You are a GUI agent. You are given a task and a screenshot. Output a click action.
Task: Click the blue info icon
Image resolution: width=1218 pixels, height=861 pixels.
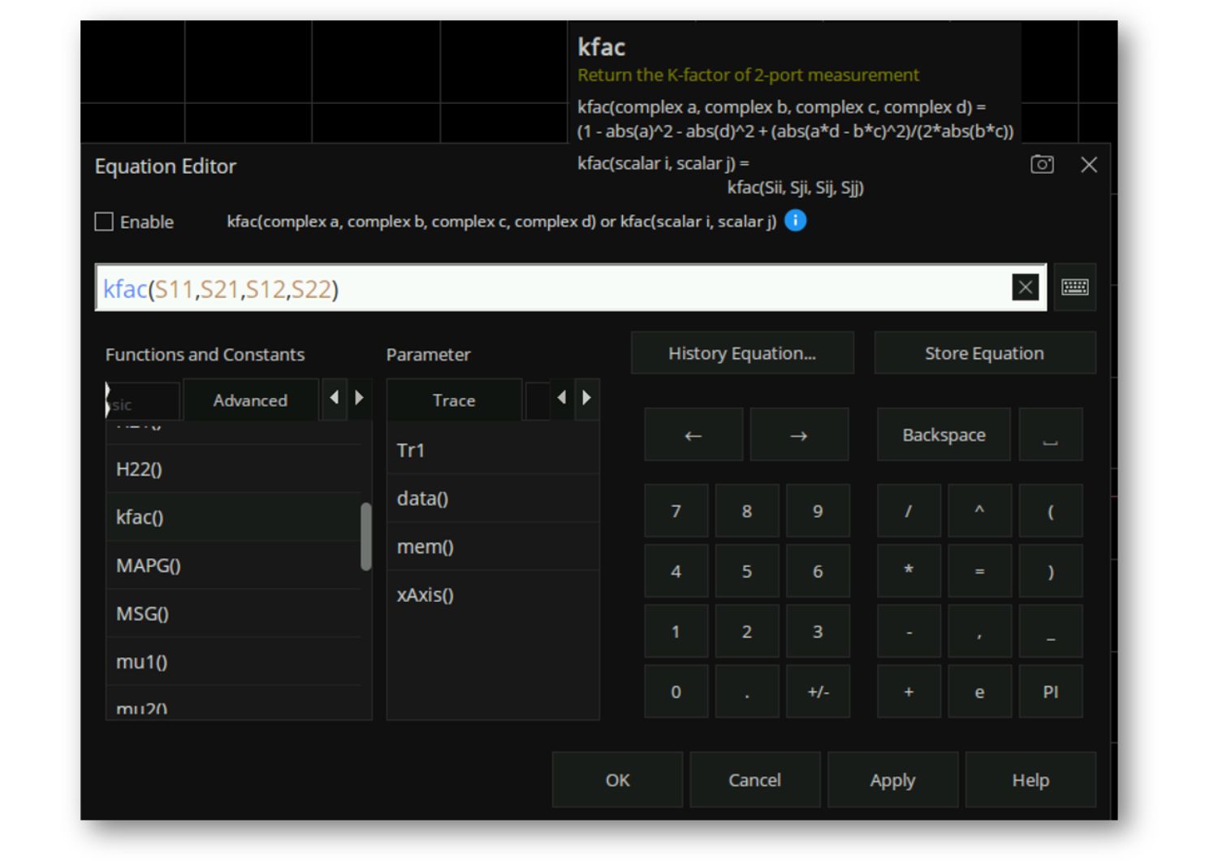(x=796, y=221)
